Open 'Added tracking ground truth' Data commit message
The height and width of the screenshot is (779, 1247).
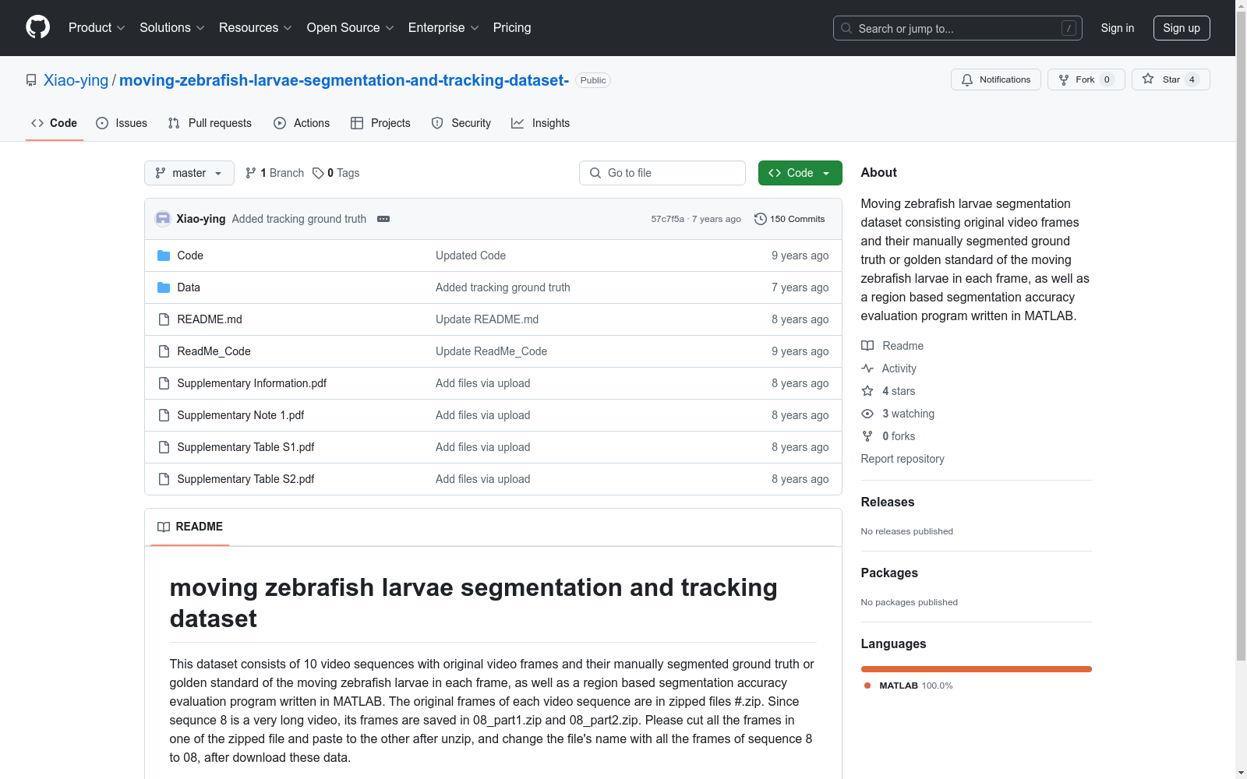point(503,287)
